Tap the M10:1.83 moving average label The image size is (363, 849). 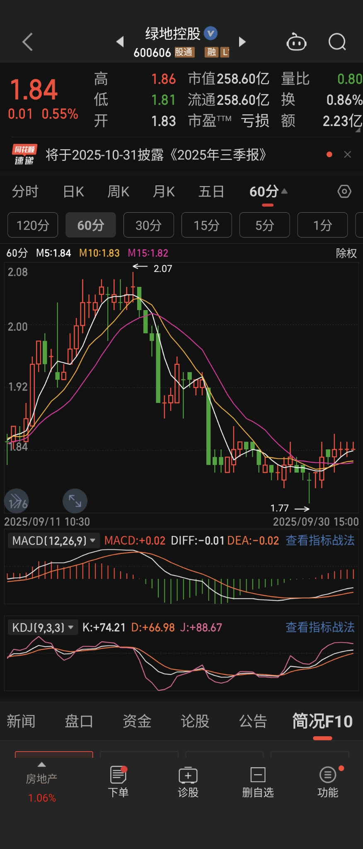coord(99,253)
